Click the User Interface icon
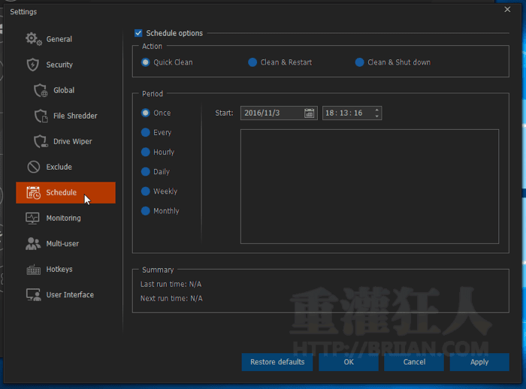 click(x=34, y=295)
